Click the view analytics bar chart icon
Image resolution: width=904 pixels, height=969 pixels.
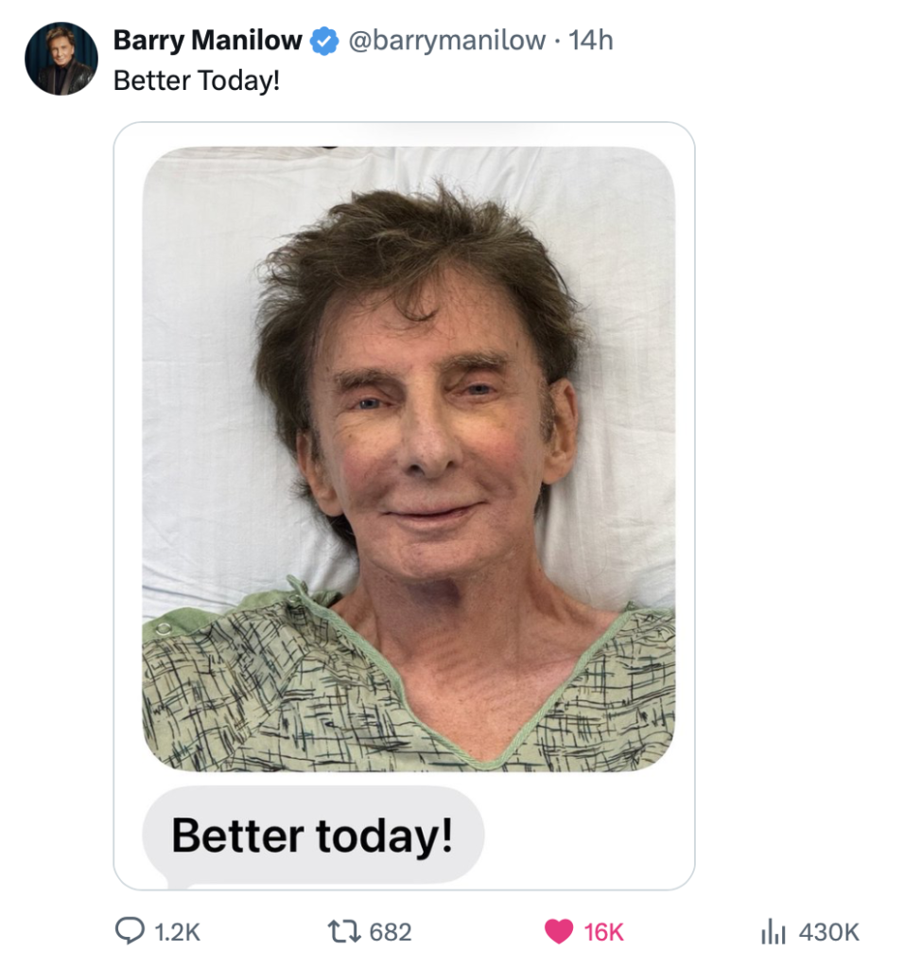point(774,932)
